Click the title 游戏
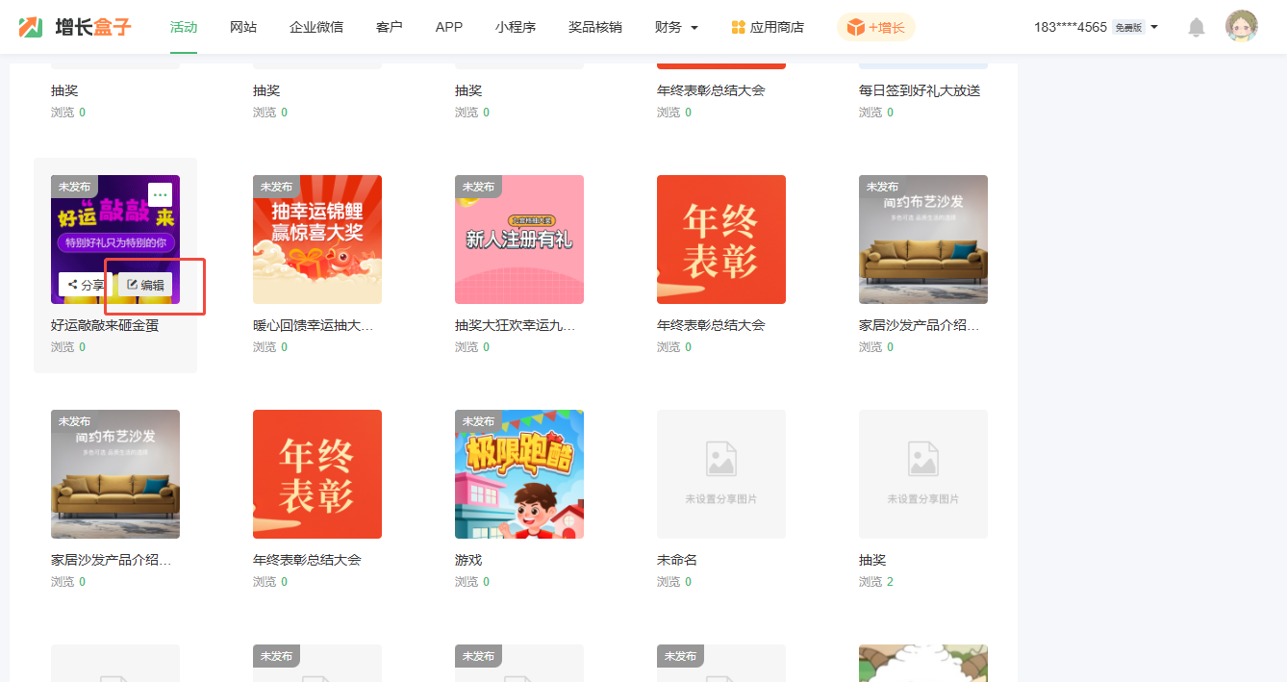The height and width of the screenshot is (682, 1287). pos(468,560)
